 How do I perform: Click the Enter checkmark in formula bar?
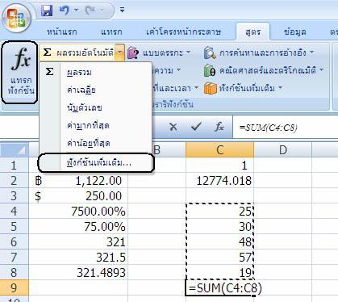click(x=196, y=126)
